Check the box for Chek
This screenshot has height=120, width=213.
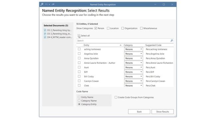tap(79, 85)
